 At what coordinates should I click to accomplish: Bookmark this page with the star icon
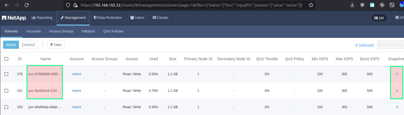coord(311,5)
